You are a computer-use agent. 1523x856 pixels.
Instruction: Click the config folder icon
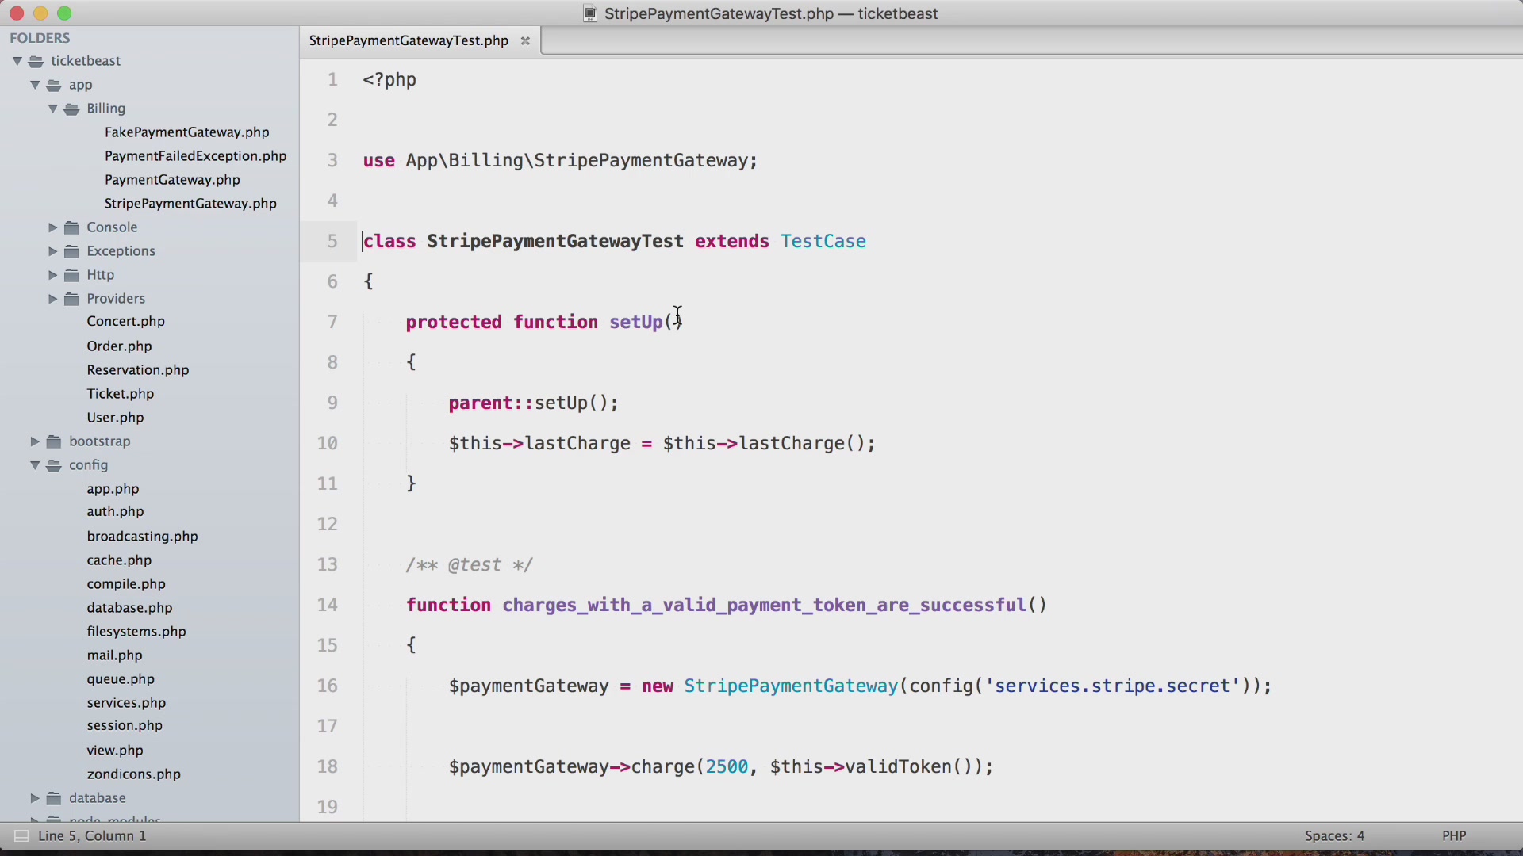click(54, 465)
